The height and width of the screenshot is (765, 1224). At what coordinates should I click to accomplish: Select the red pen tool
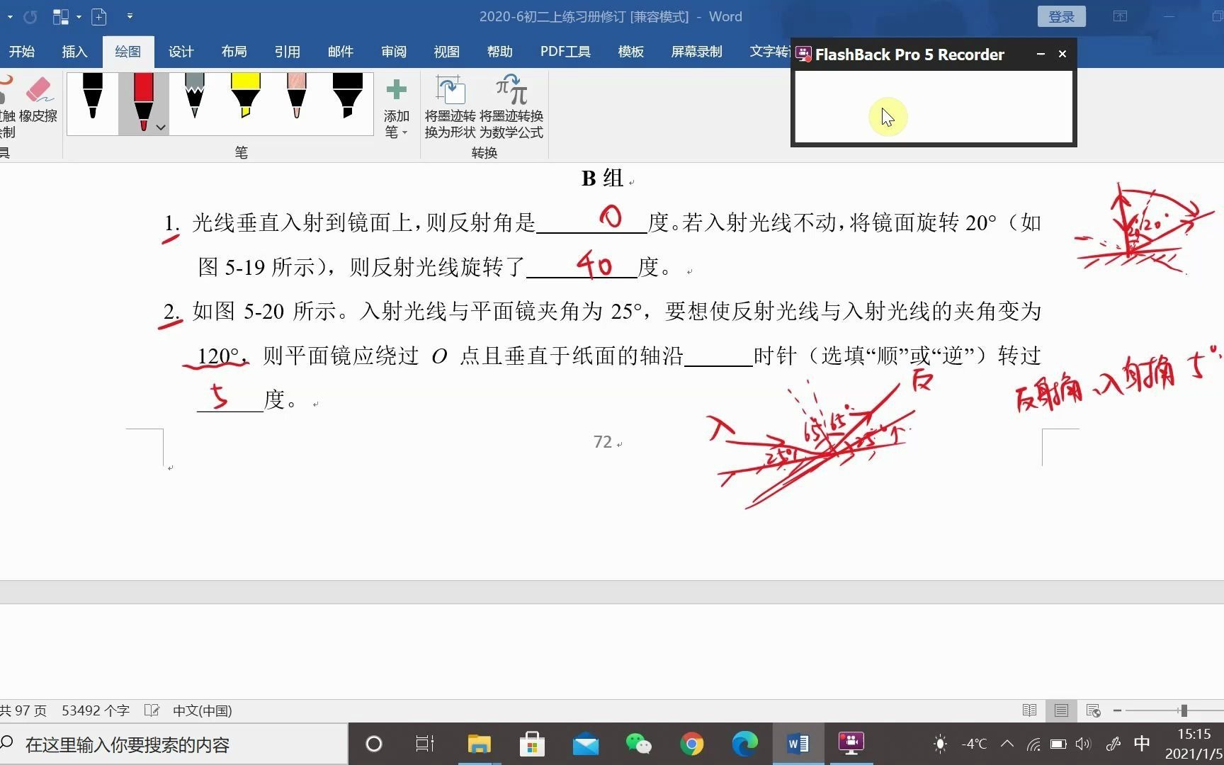[143, 103]
